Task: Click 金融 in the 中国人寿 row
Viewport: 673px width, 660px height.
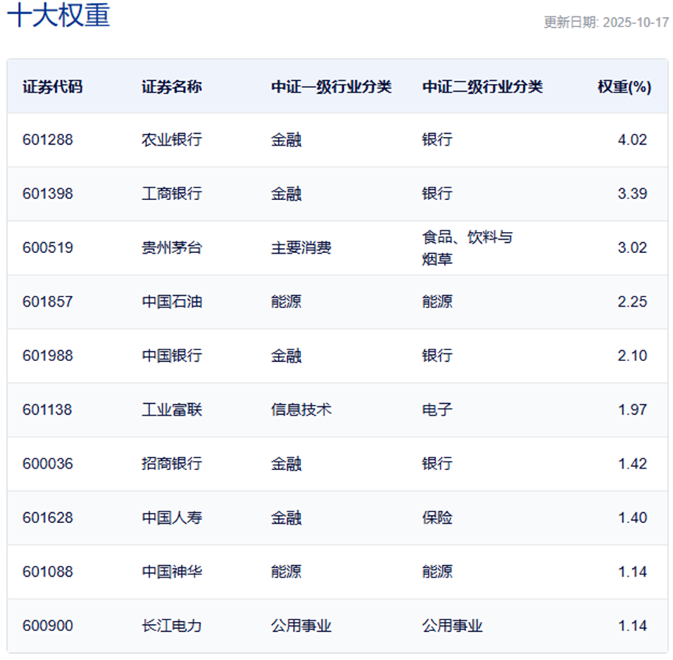Action: click(286, 518)
